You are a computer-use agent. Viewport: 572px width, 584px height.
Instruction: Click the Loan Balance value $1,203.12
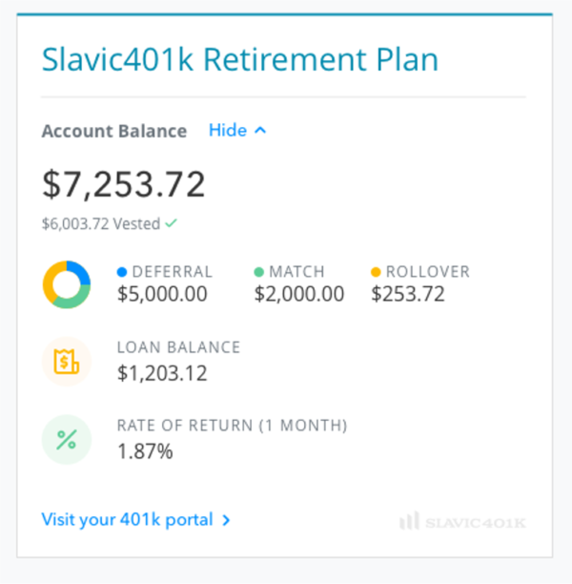coord(162,371)
